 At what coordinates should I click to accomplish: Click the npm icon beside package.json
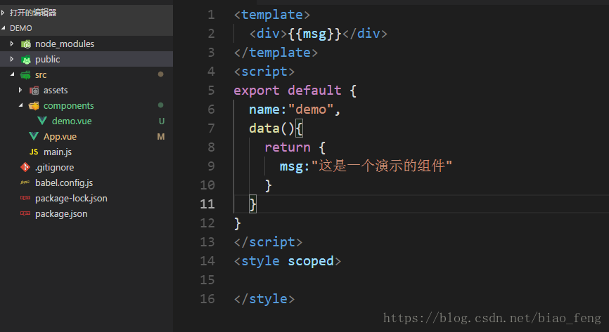(x=25, y=213)
